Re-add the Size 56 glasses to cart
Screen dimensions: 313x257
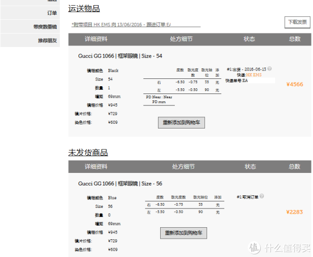click(x=183, y=232)
